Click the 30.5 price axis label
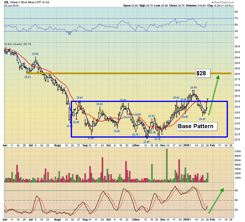The image size is (245, 222). point(237,47)
